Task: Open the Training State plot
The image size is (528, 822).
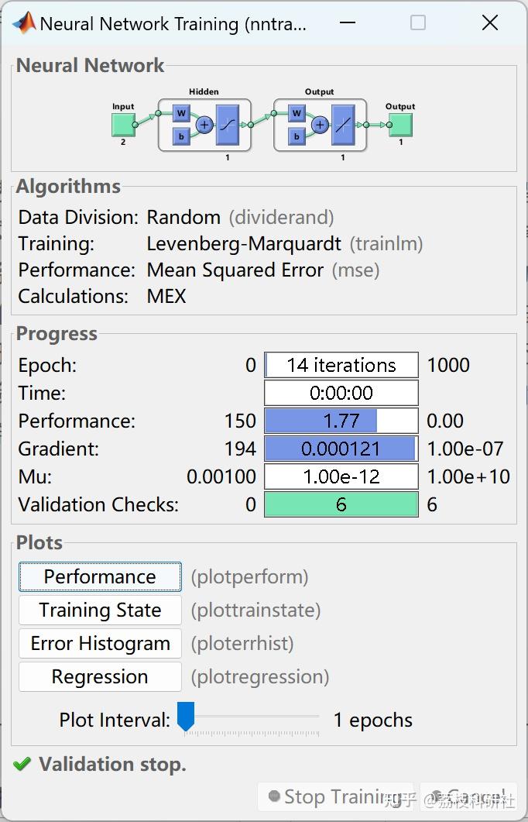Action: tap(100, 610)
